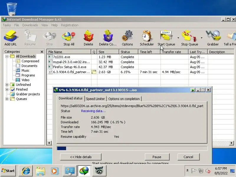Click the Start Queue toolbar icon
Screen dimensions: 236x177
(x=166, y=38)
